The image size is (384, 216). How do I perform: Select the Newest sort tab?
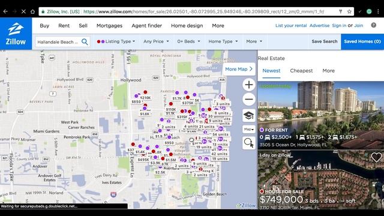[271, 71]
